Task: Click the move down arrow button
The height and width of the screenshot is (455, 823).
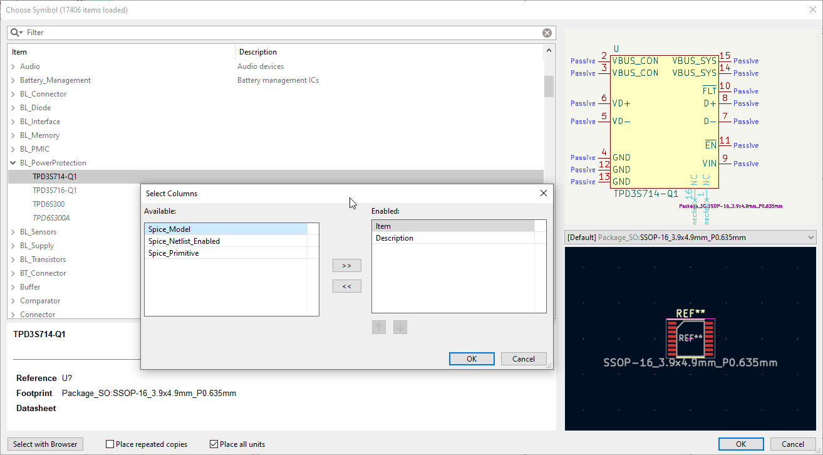Action: (x=400, y=327)
